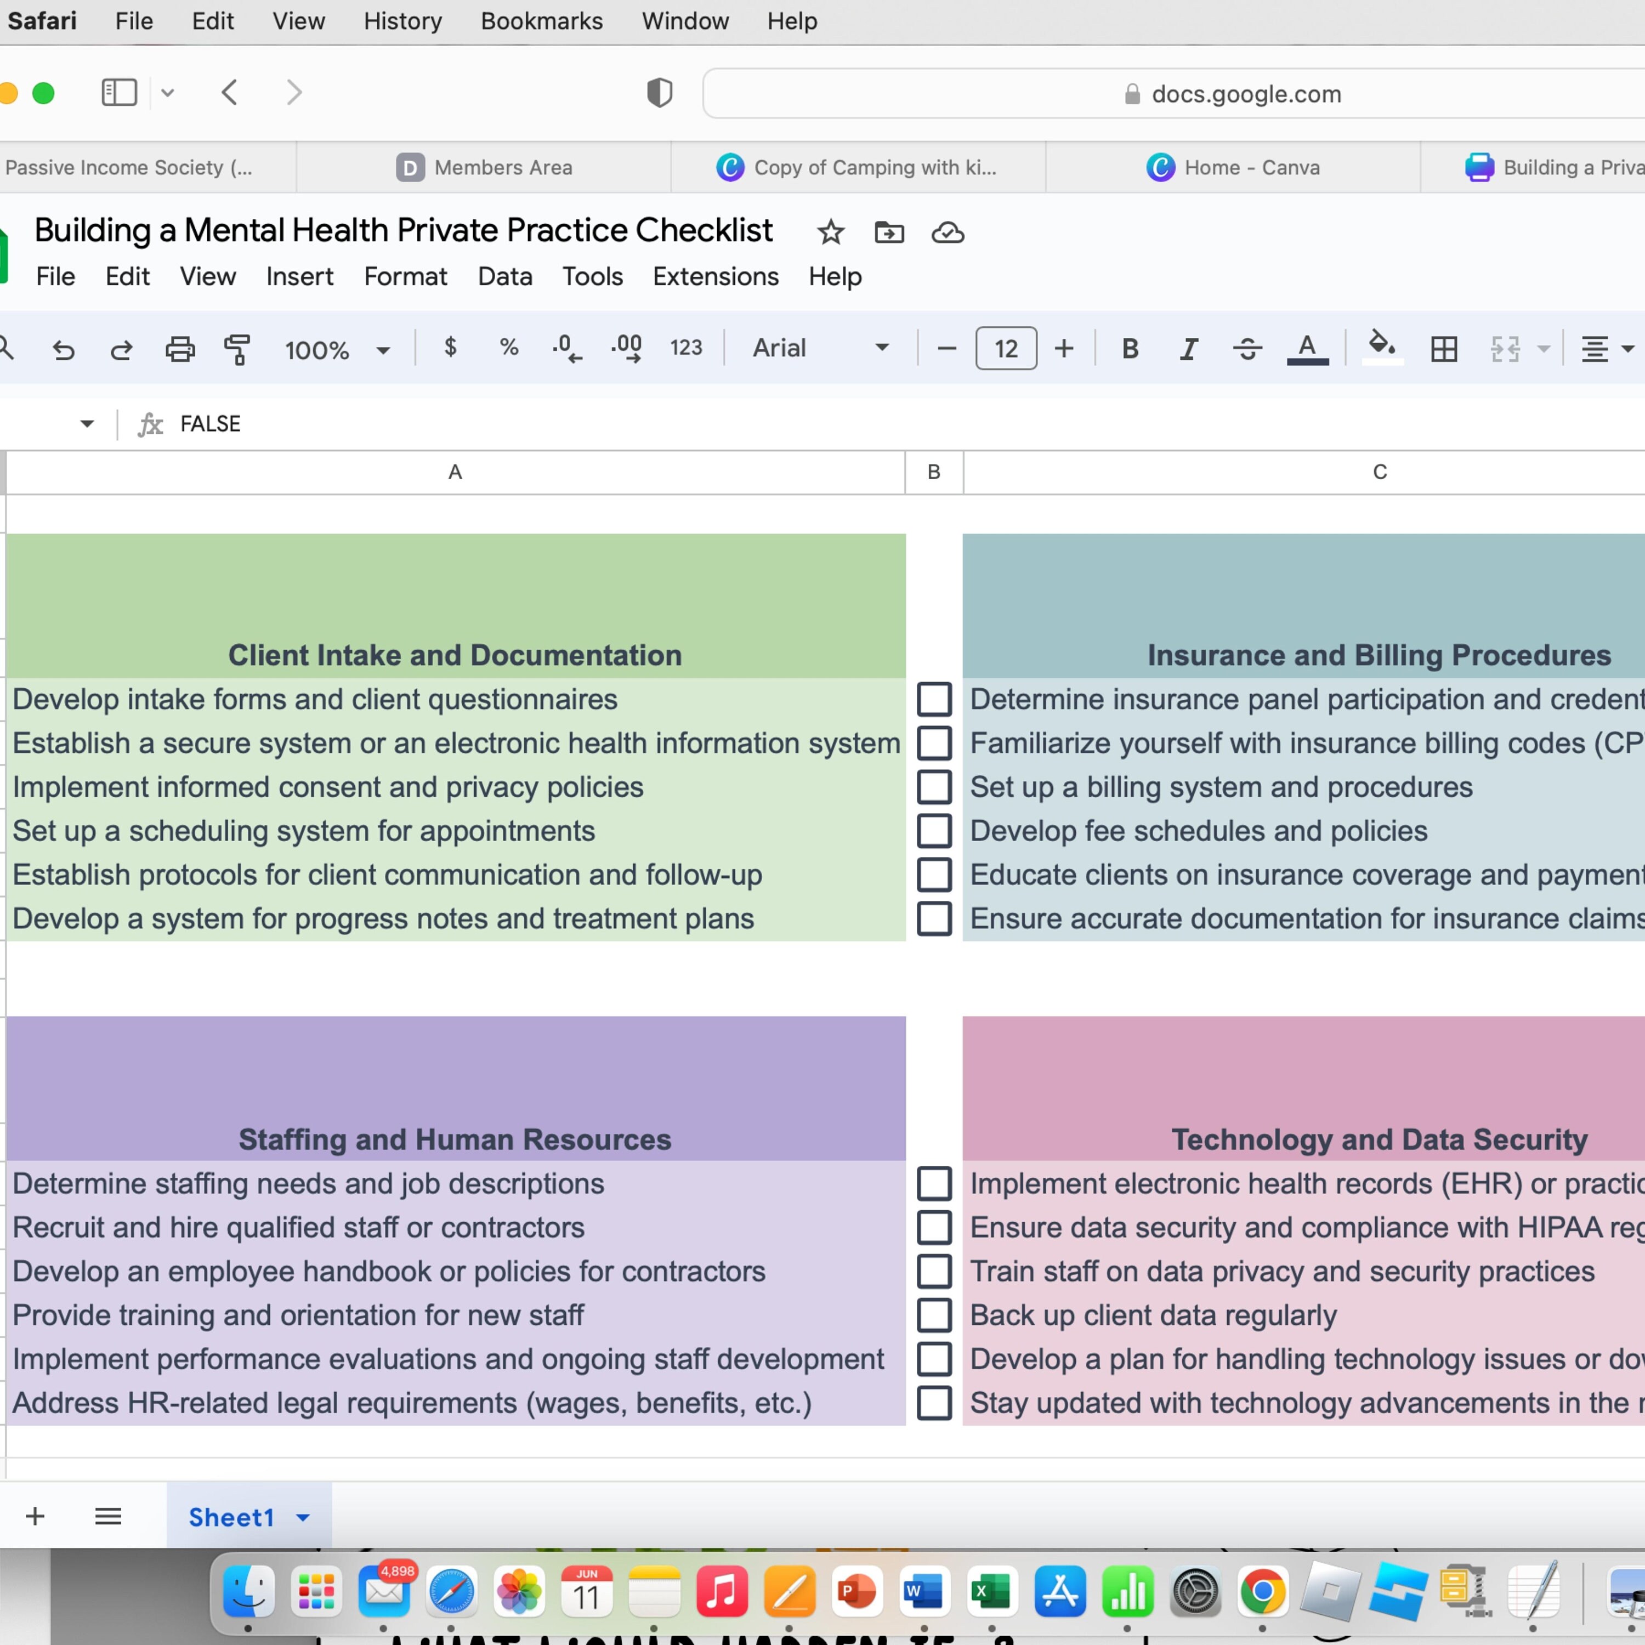The width and height of the screenshot is (1645, 1645).
Task: Open Sheet1 tab options arrow
Action: (x=303, y=1517)
